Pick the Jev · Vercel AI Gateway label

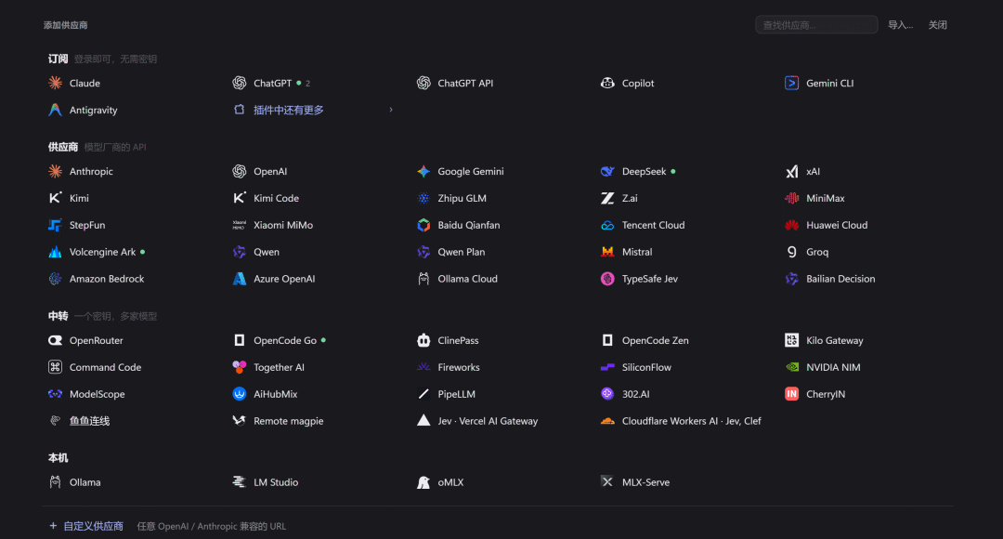point(488,421)
